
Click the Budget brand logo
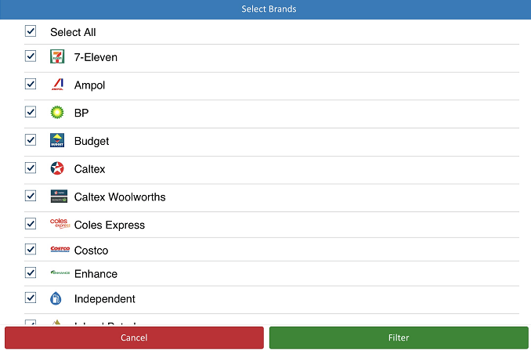[x=57, y=140]
